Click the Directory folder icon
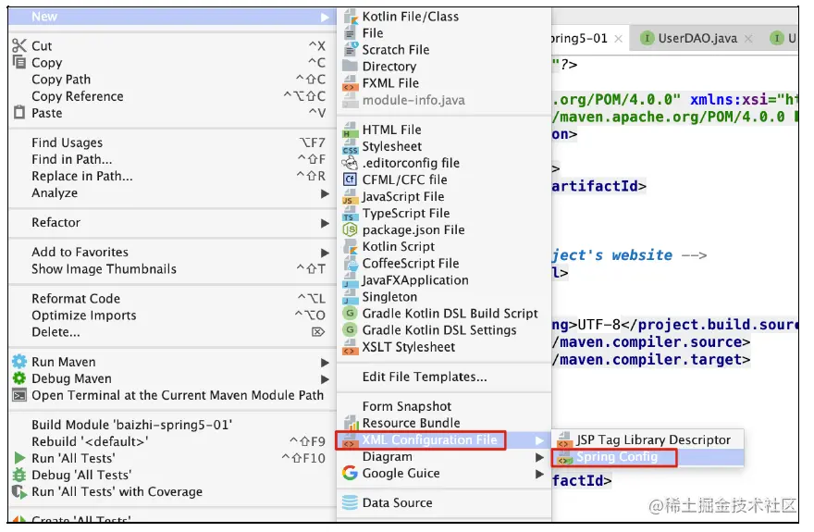This screenshot has height=532, width=814. click(x=351, y=66)
